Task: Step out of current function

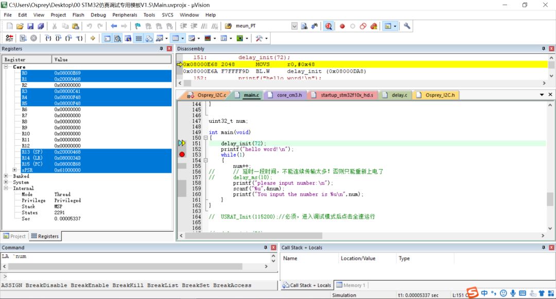Action: tap(68, 38)
